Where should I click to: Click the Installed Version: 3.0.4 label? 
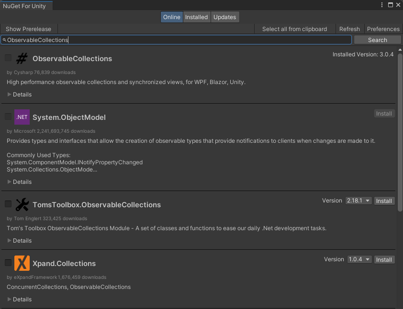pyautogui.click(x=363, y=54)
